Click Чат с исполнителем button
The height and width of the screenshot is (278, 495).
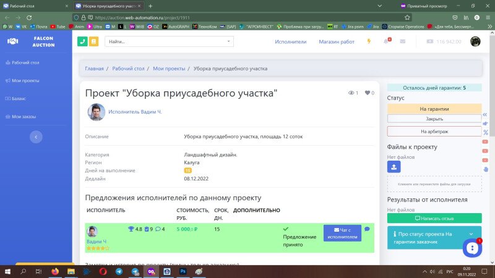342,234
